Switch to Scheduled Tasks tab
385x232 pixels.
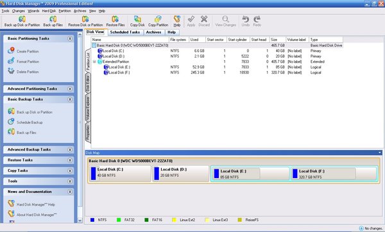(124, 33)
